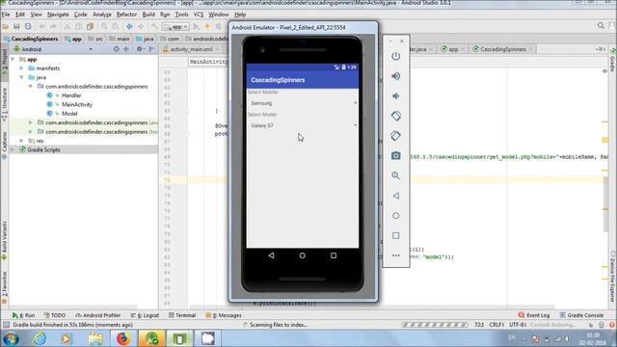Open the app run configuration dropdown
617x347 pixels.
175,26
